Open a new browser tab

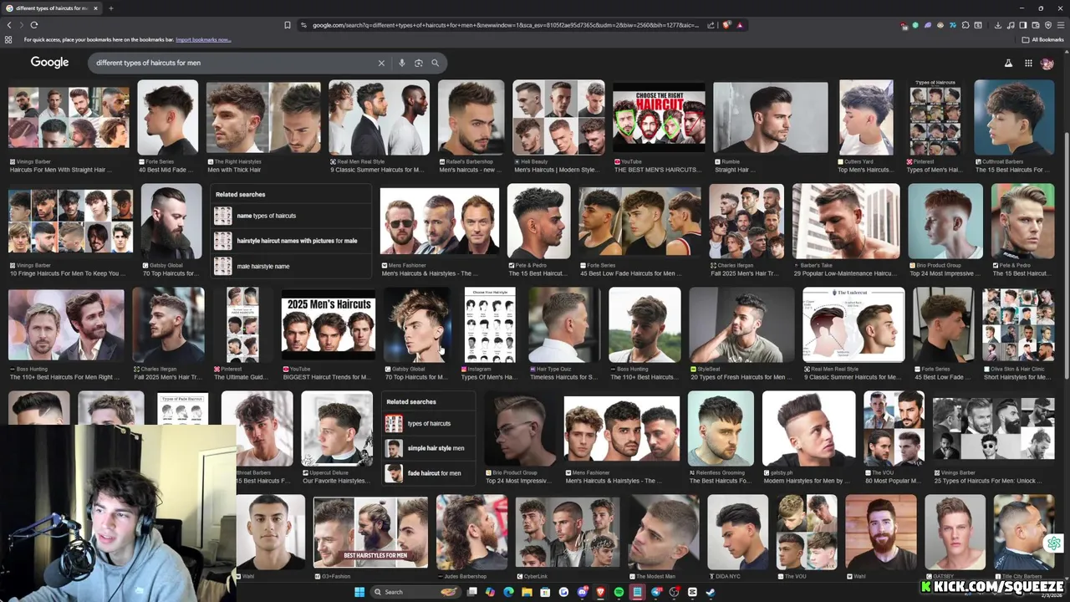tap(110, 8)
